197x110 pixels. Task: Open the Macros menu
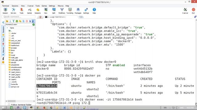click(61, 6)
